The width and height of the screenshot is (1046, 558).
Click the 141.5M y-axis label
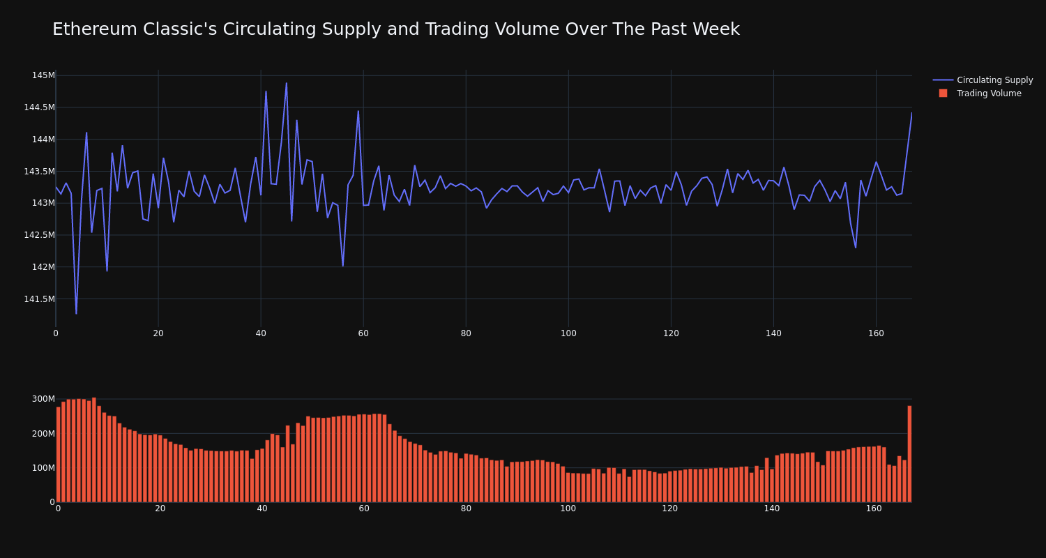coord(39,299)
